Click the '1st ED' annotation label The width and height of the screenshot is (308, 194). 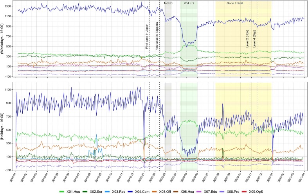click(168, 3)
